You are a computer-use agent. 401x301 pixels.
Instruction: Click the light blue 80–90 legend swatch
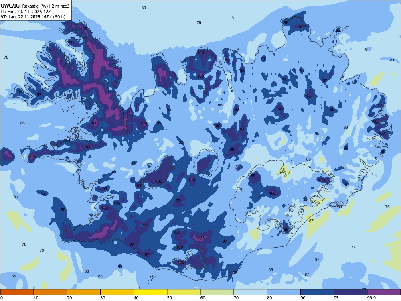point(284,292)
